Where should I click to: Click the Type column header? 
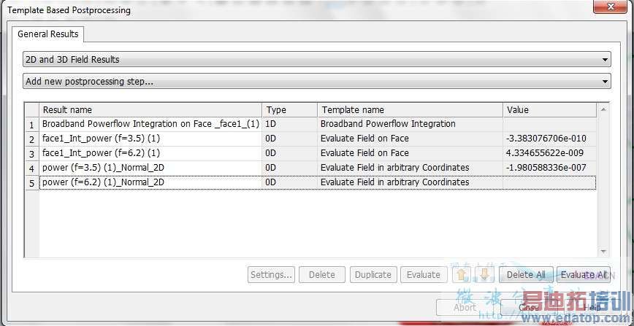click(290, 110)
